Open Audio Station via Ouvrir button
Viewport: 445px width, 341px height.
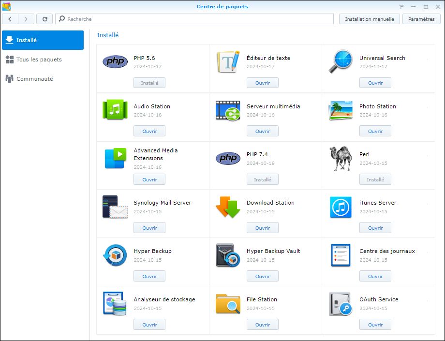[x=149, y=131]
